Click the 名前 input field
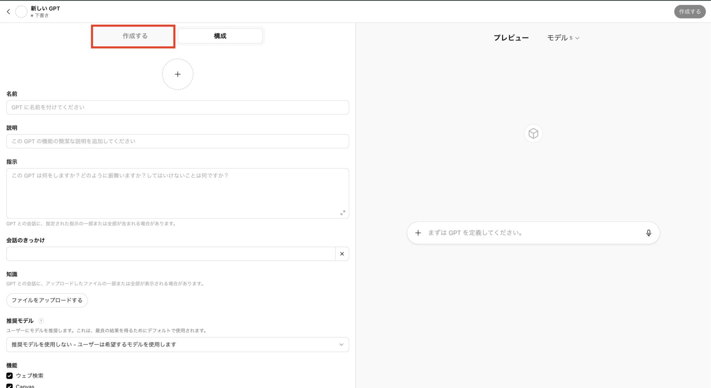 [177, 107]
